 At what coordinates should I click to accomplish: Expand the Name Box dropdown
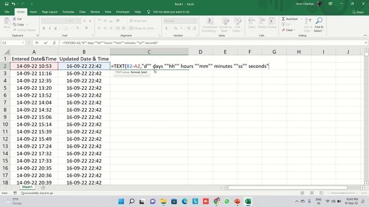23,43
